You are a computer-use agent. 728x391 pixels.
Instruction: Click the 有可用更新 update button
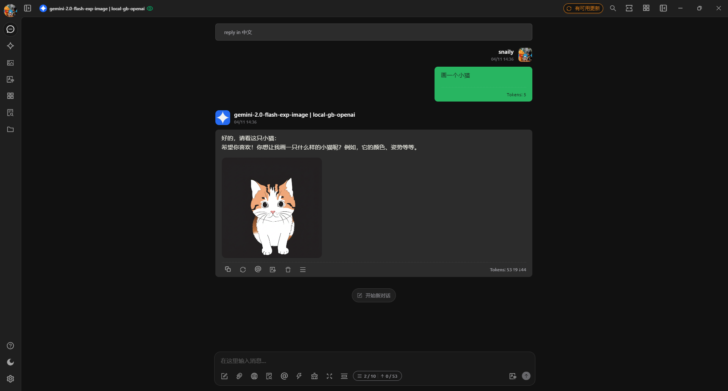(583, 8)
